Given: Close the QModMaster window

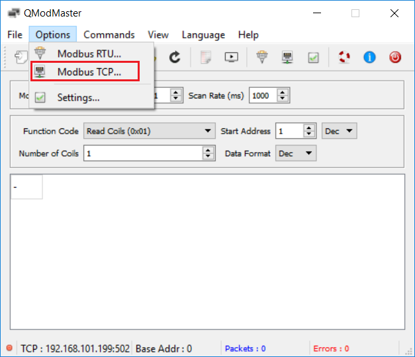Looking at the screenshot, I should point(394,13).
